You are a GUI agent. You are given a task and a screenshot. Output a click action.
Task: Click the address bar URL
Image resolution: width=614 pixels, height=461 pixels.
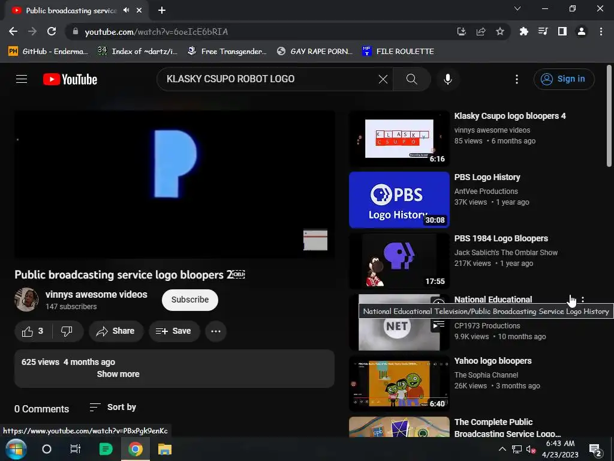[156, 32]
